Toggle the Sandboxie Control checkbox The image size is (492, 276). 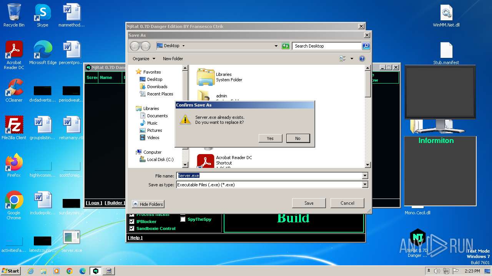click(x=132, y=228)
